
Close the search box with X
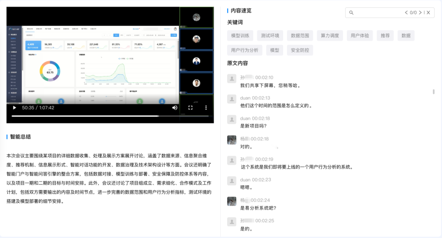point(428,13)
